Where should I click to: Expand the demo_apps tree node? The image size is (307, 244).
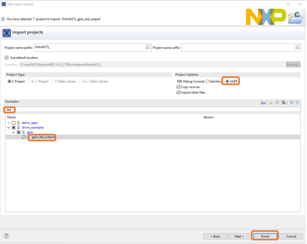9,123
